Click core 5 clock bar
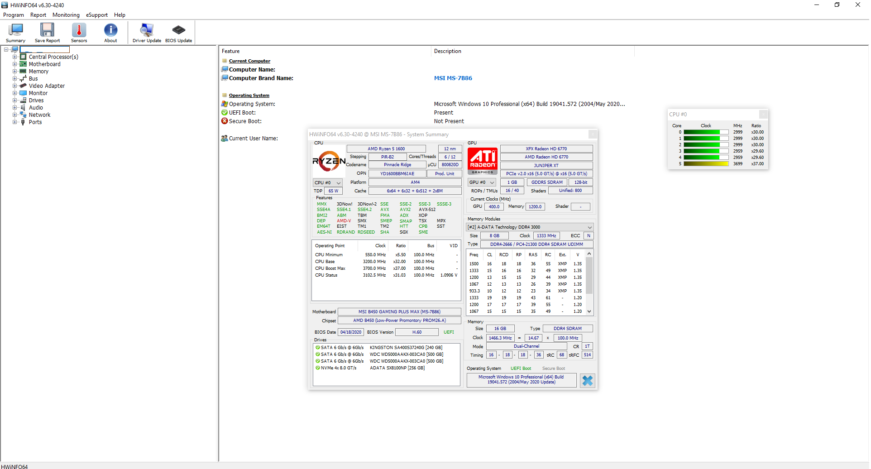 click(706, 164)
